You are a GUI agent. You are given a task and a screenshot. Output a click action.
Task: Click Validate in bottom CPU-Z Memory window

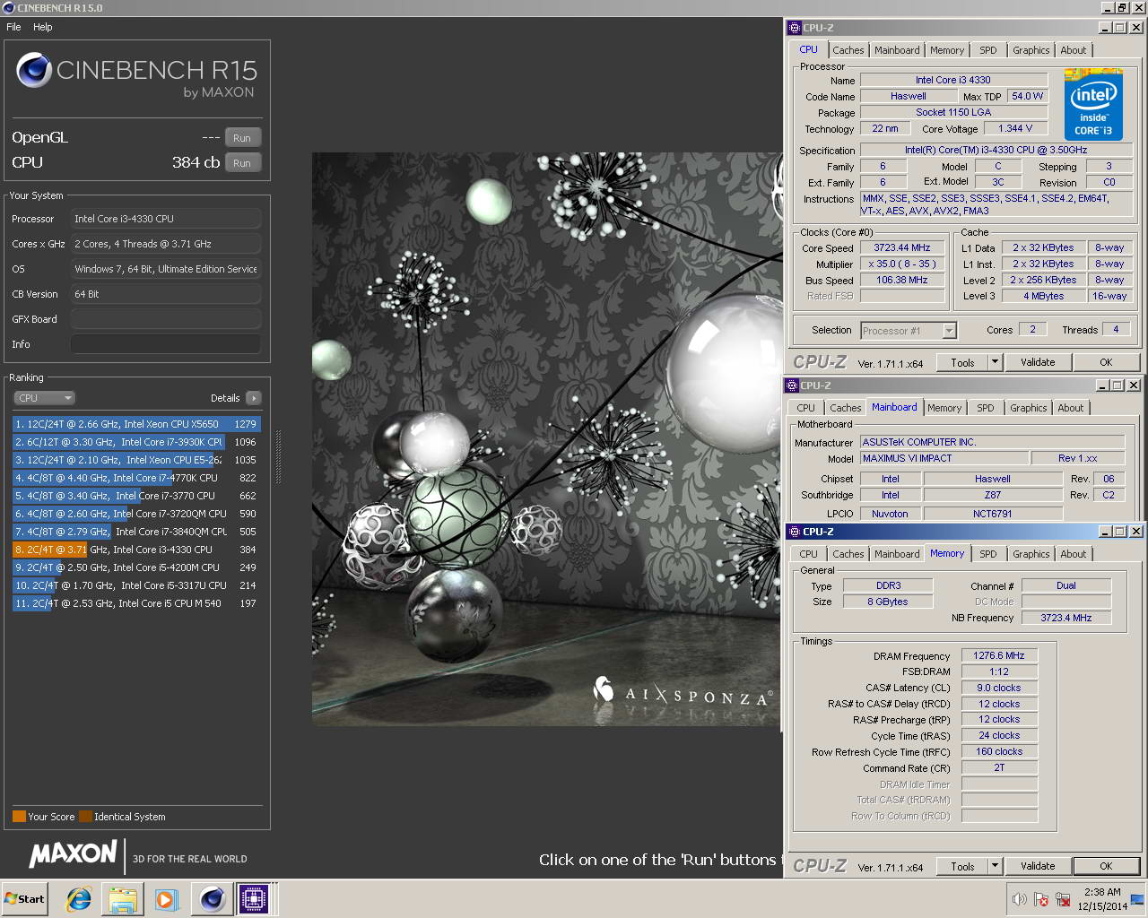1038,866
